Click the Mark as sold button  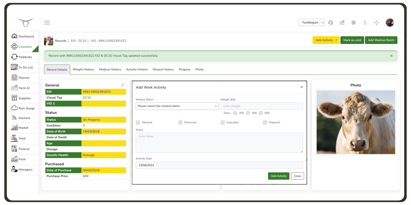[352, 40]
